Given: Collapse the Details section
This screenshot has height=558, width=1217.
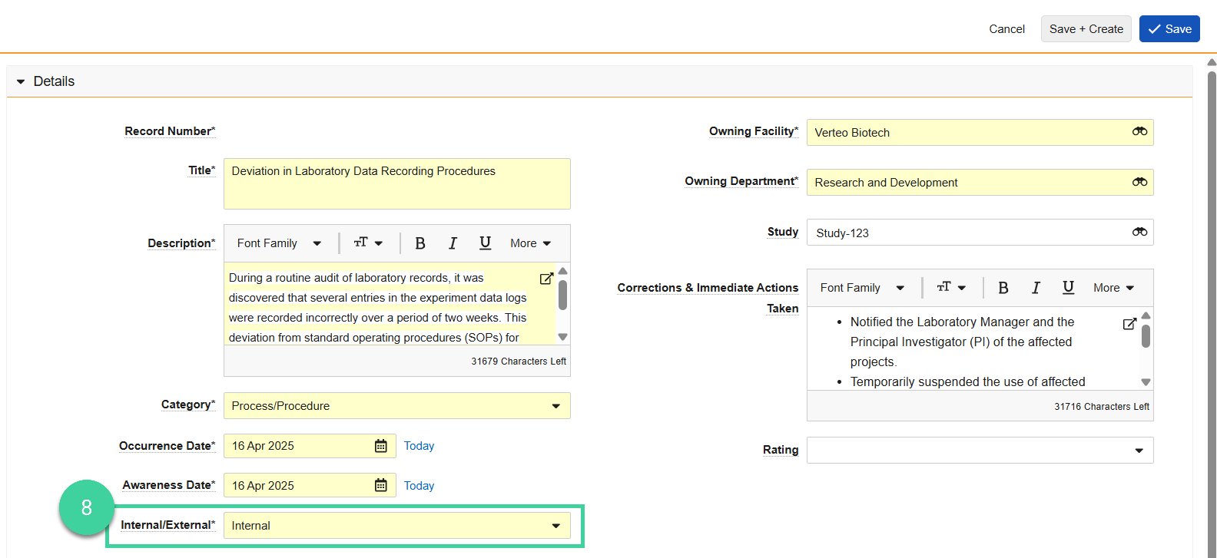Looking at the screenshot, I should [x=21, y=81].
